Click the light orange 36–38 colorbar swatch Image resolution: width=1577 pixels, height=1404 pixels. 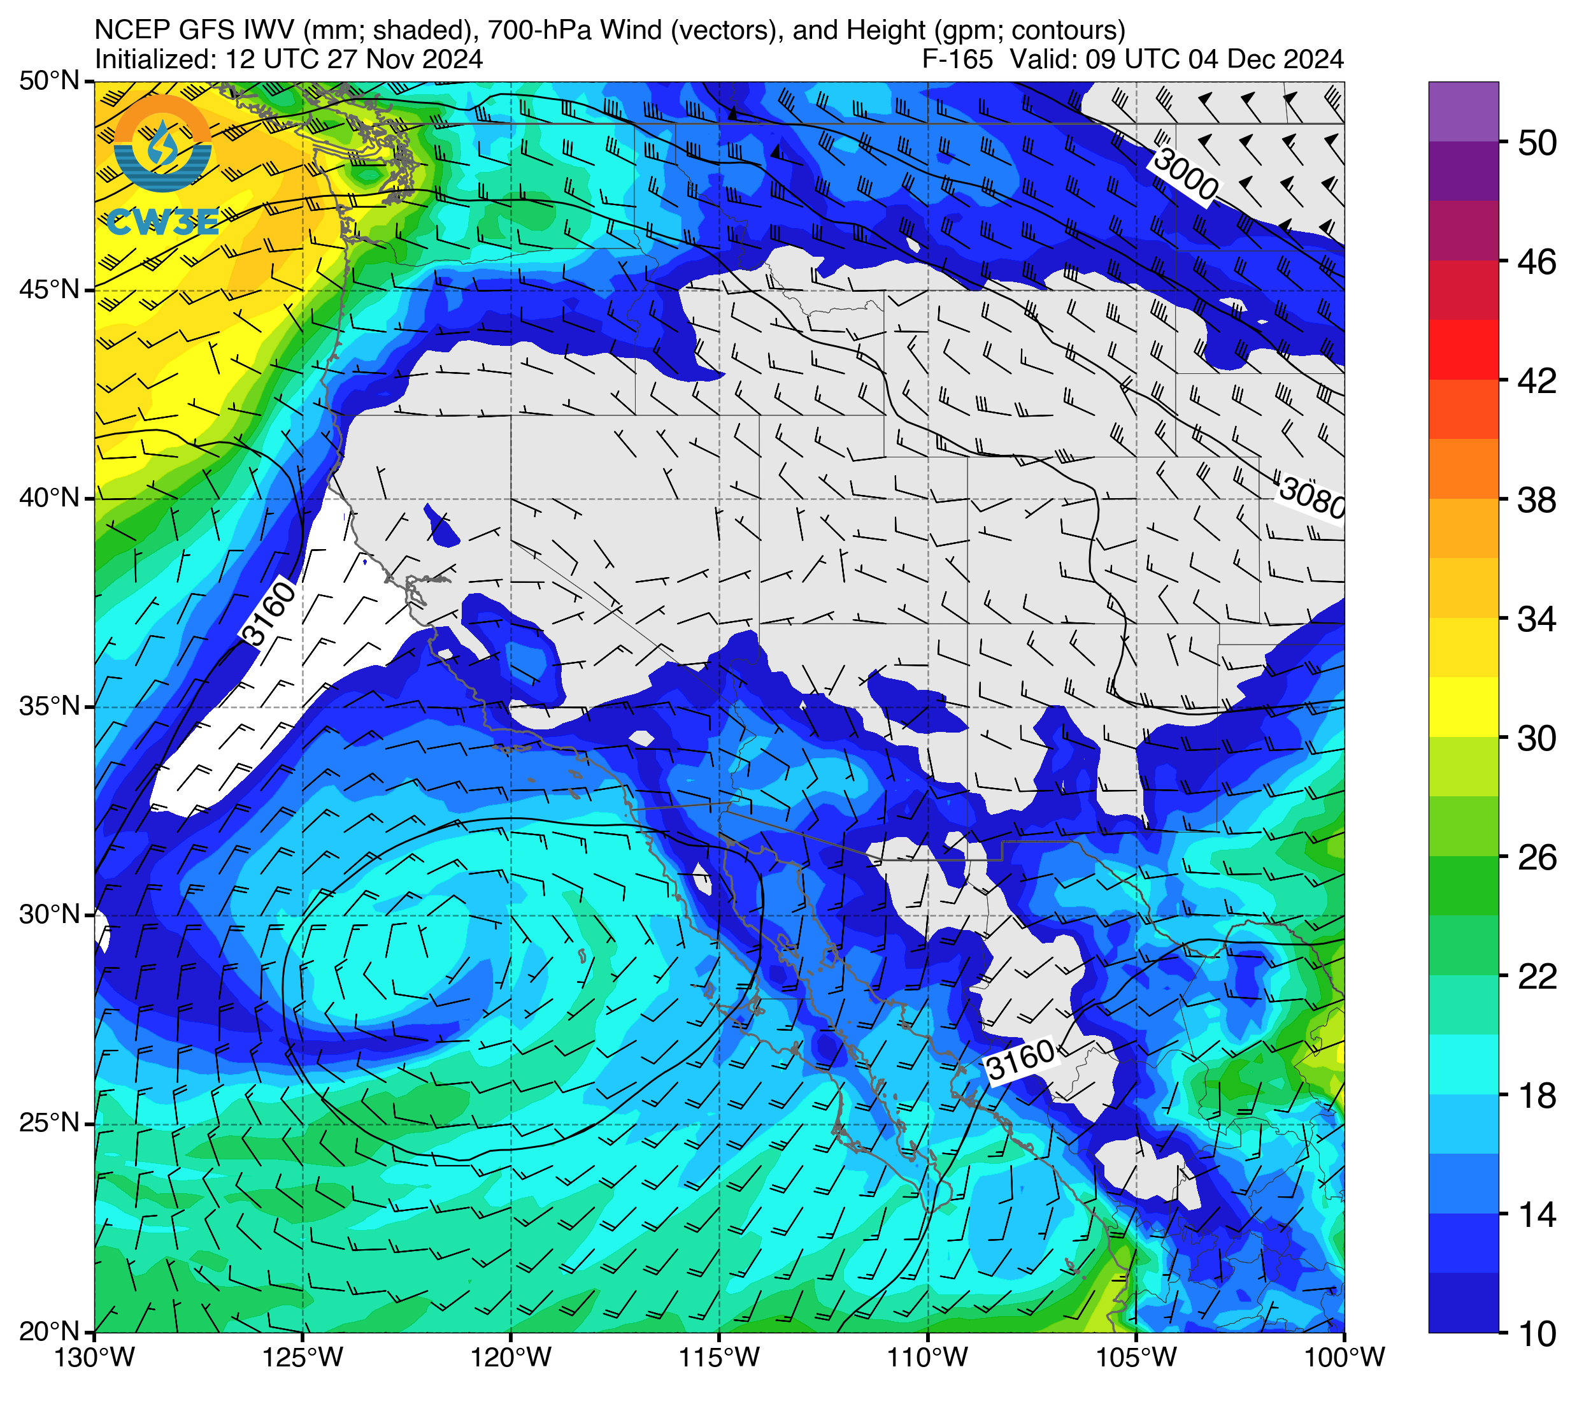tap(1464, 528)
